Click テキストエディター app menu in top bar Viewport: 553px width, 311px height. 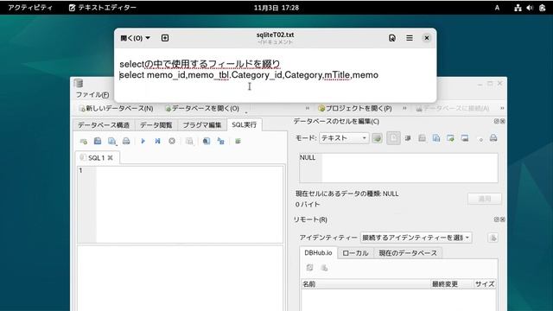(103, 8)
